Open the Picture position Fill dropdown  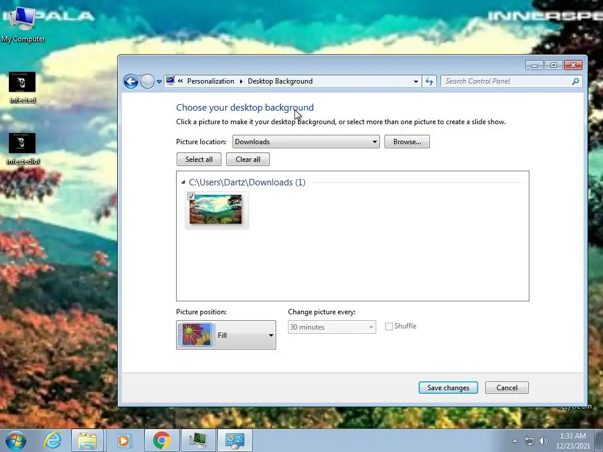(226, 335)
